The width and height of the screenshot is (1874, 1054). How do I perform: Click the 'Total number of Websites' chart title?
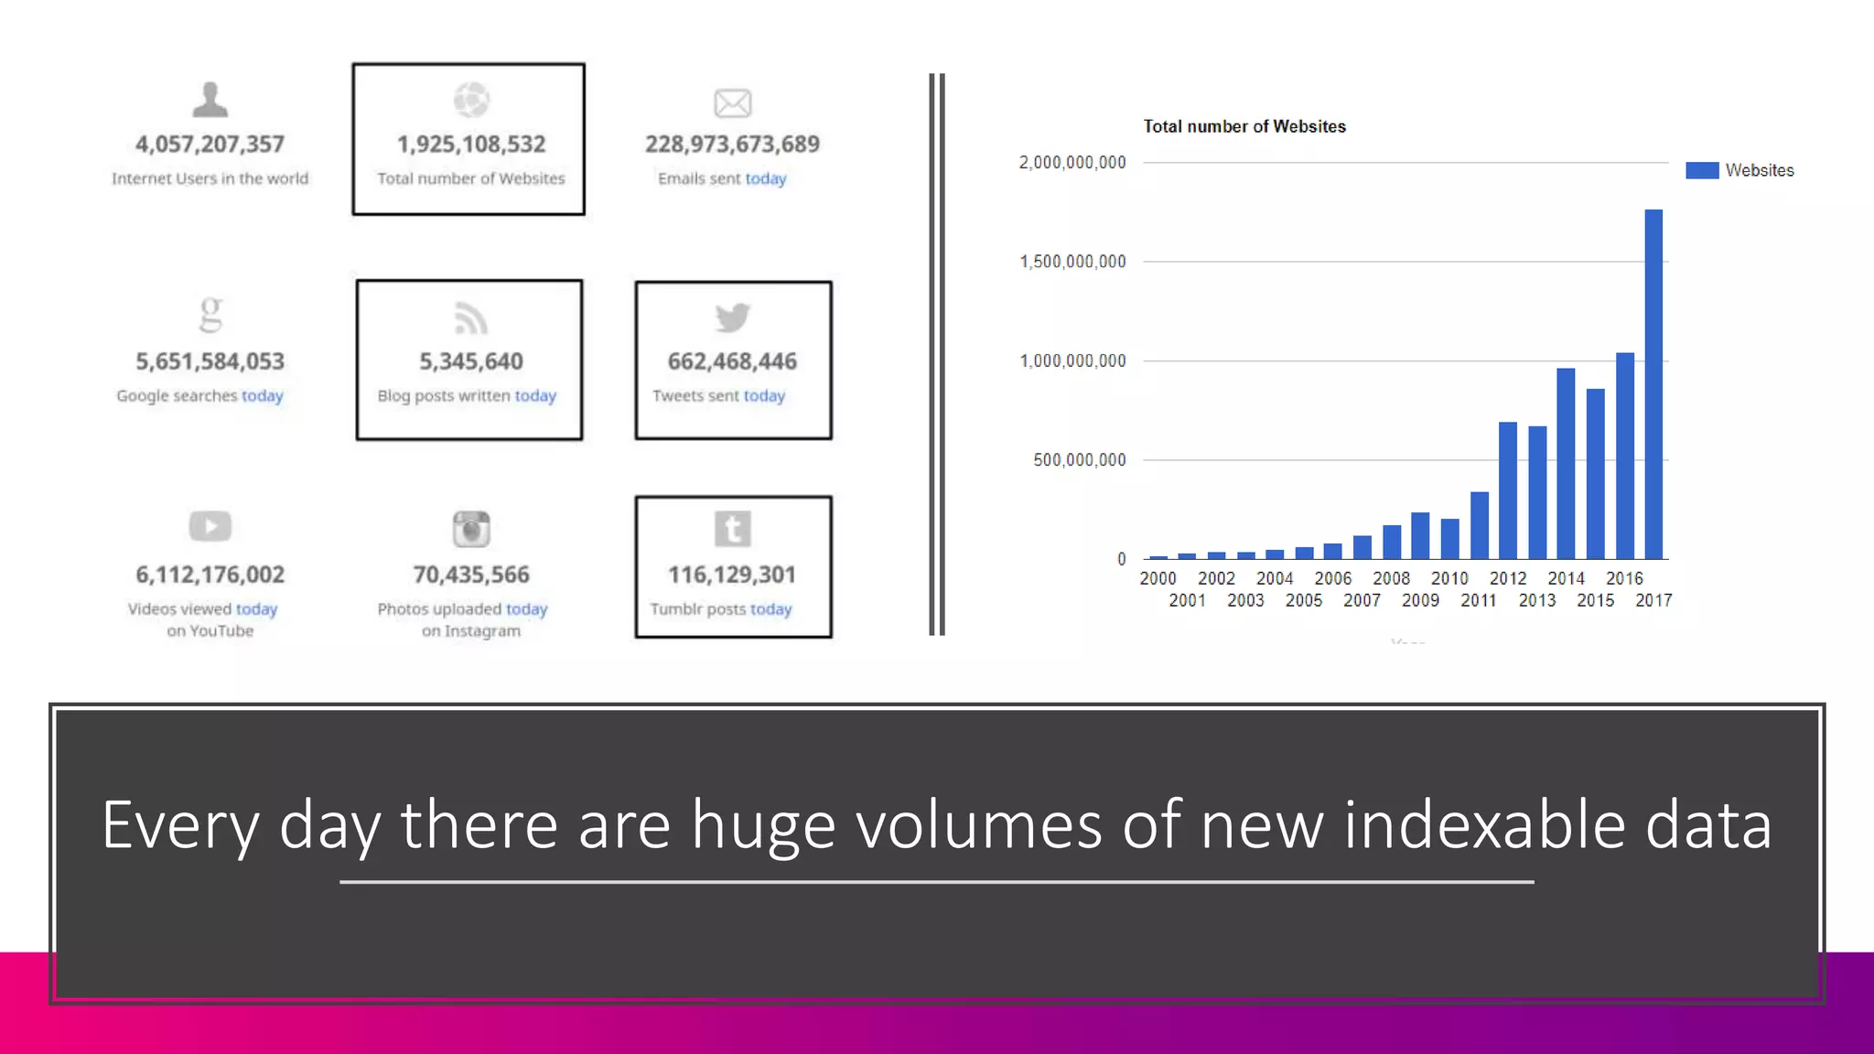(x=1244, y=126)
